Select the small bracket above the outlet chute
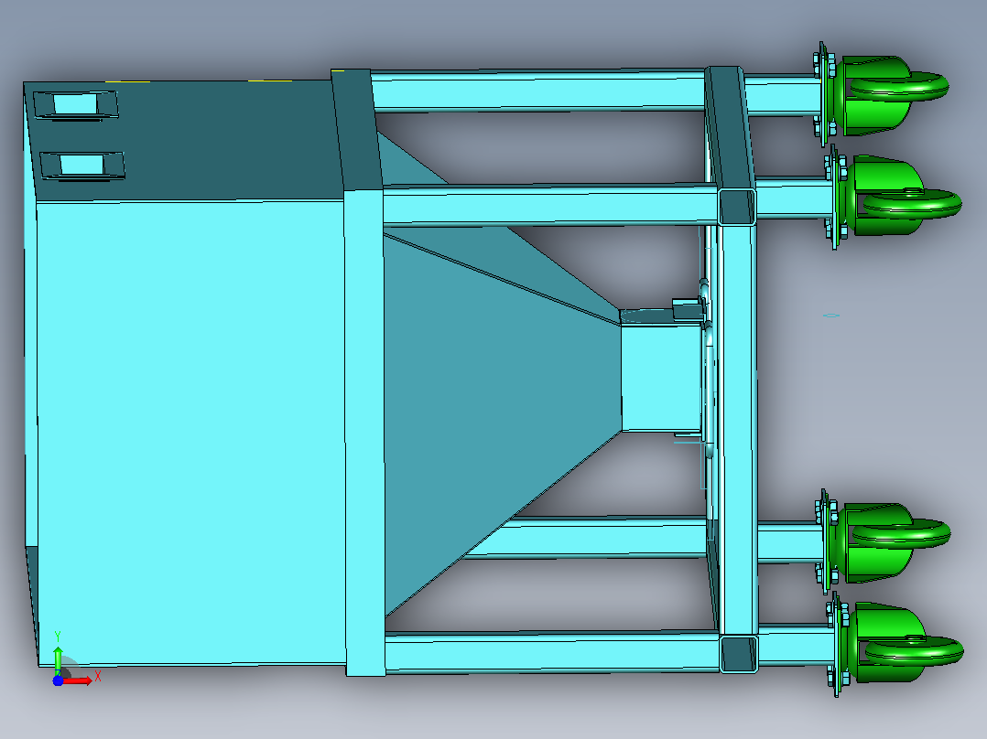The width and height of the screenshot is (987, 739). [688, 309]
